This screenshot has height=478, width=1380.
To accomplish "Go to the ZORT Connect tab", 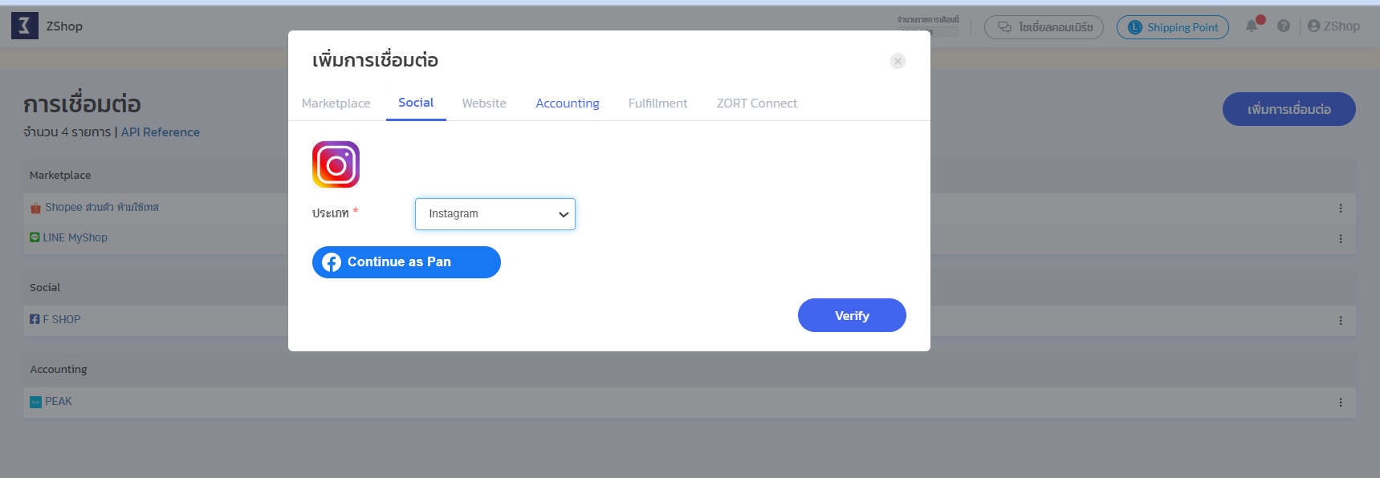I will (x=756, y=103).
